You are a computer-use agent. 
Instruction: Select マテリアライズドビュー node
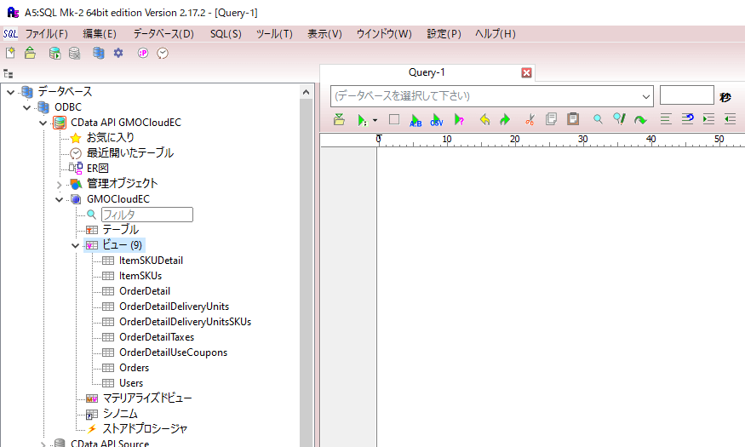(x=147, y=398)
